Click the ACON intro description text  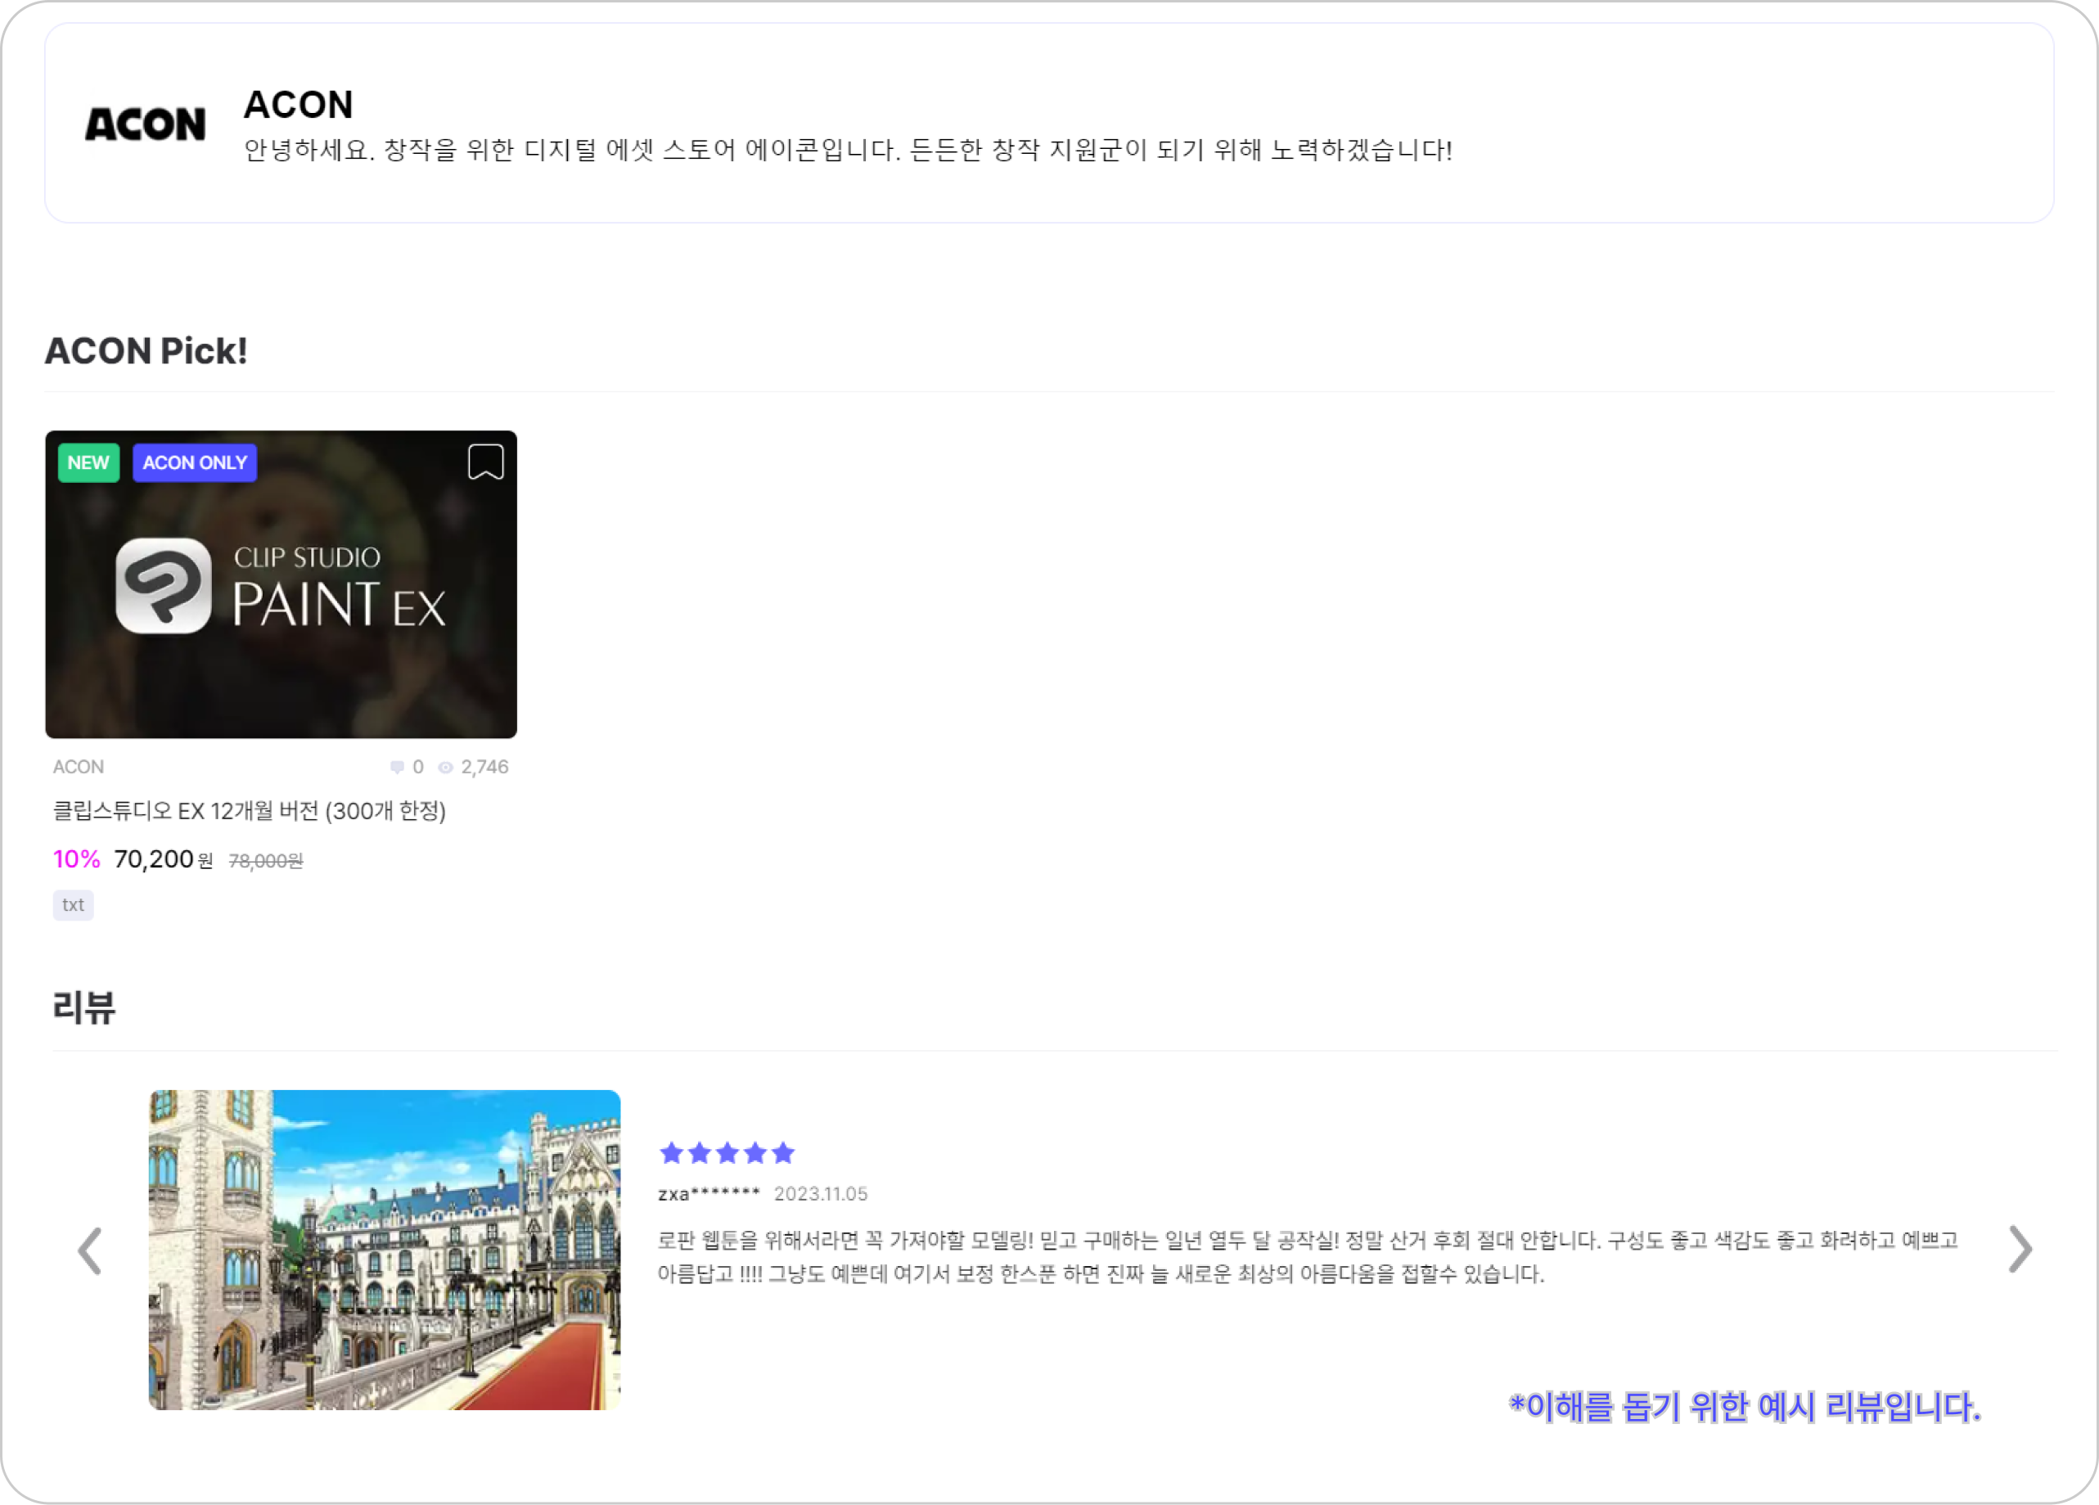pos(848,150)
